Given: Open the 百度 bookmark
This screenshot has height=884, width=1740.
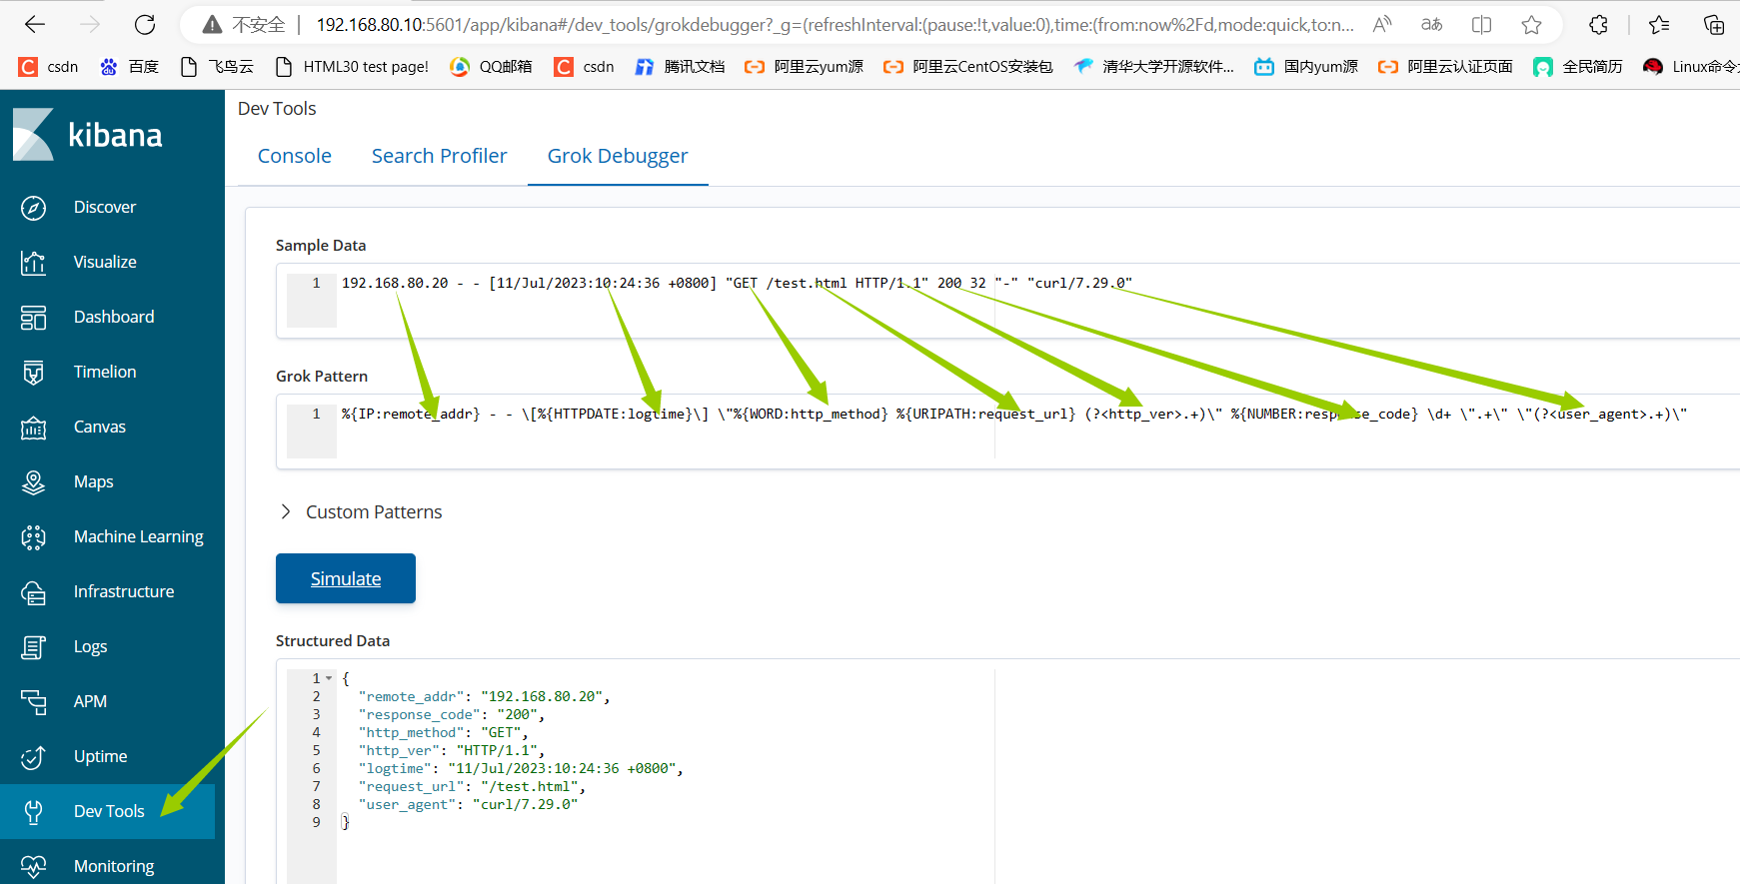Looking at the screenshot, I should tap(130, 67).
